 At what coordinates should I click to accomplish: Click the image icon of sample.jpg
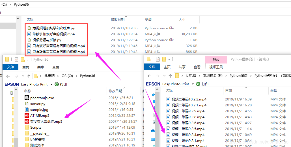click(27, 109)
